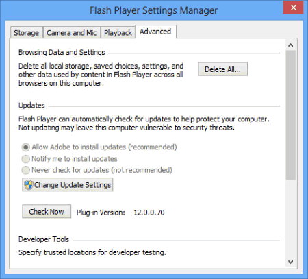
Task: Click the scrollbar up arrow
Action: pyautogui.click(x=290, y=45)
